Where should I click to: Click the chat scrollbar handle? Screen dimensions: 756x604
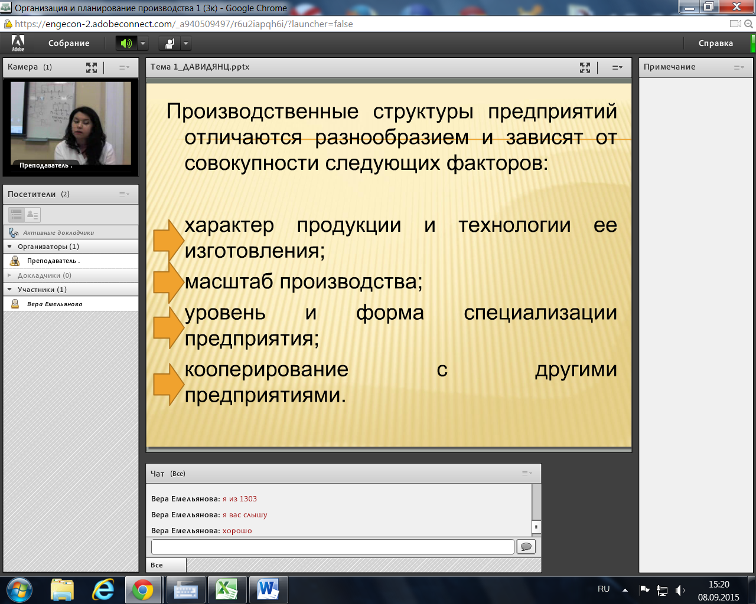(536, 527)
